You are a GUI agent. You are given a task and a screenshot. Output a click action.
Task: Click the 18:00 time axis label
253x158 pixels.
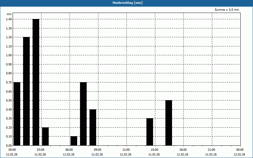click(183, 150)
